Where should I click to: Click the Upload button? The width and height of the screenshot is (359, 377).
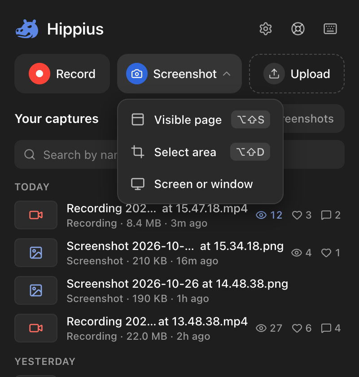tap(297, 74)
